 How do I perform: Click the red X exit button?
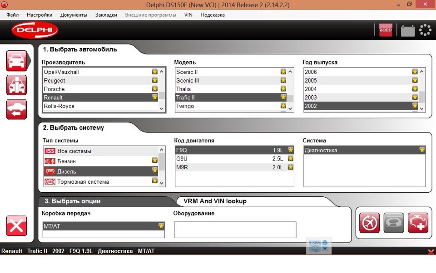17,225
